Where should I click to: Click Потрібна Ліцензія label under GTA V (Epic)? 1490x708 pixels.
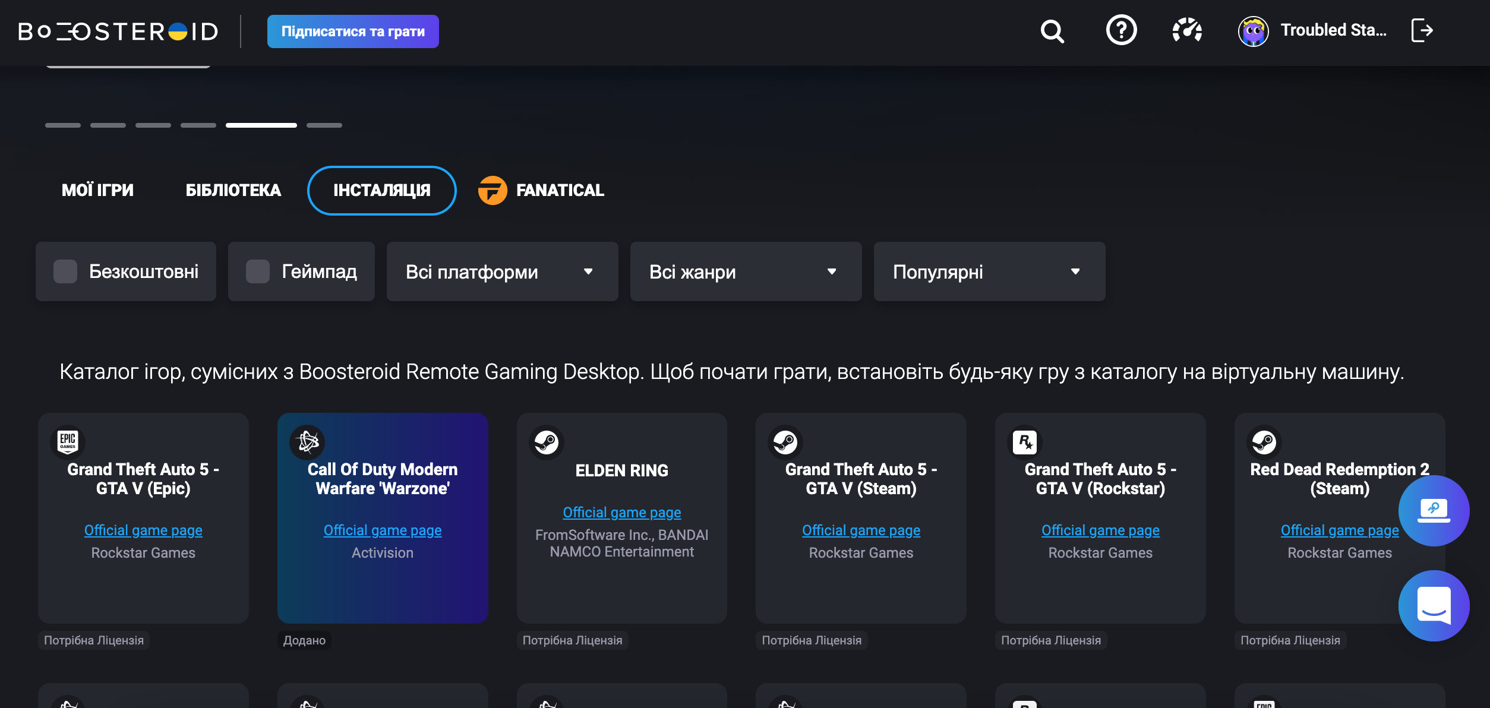94,640
